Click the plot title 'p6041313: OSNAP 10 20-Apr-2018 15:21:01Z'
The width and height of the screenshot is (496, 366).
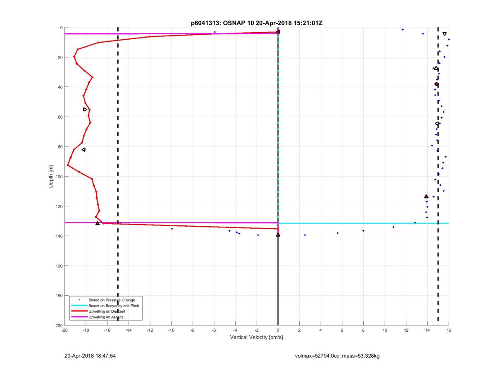tap(257, 23)
